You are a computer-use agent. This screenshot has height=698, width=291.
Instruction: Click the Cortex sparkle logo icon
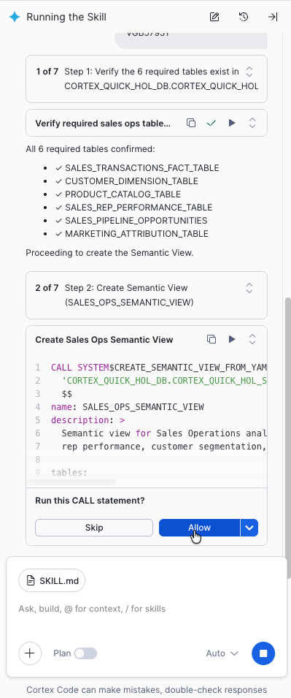point(15,17)
